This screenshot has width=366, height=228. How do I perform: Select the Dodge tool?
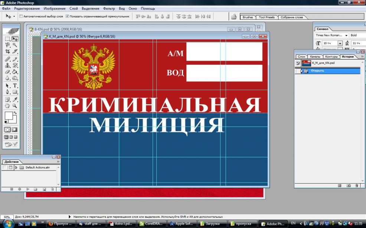click(x=15, y=78)
